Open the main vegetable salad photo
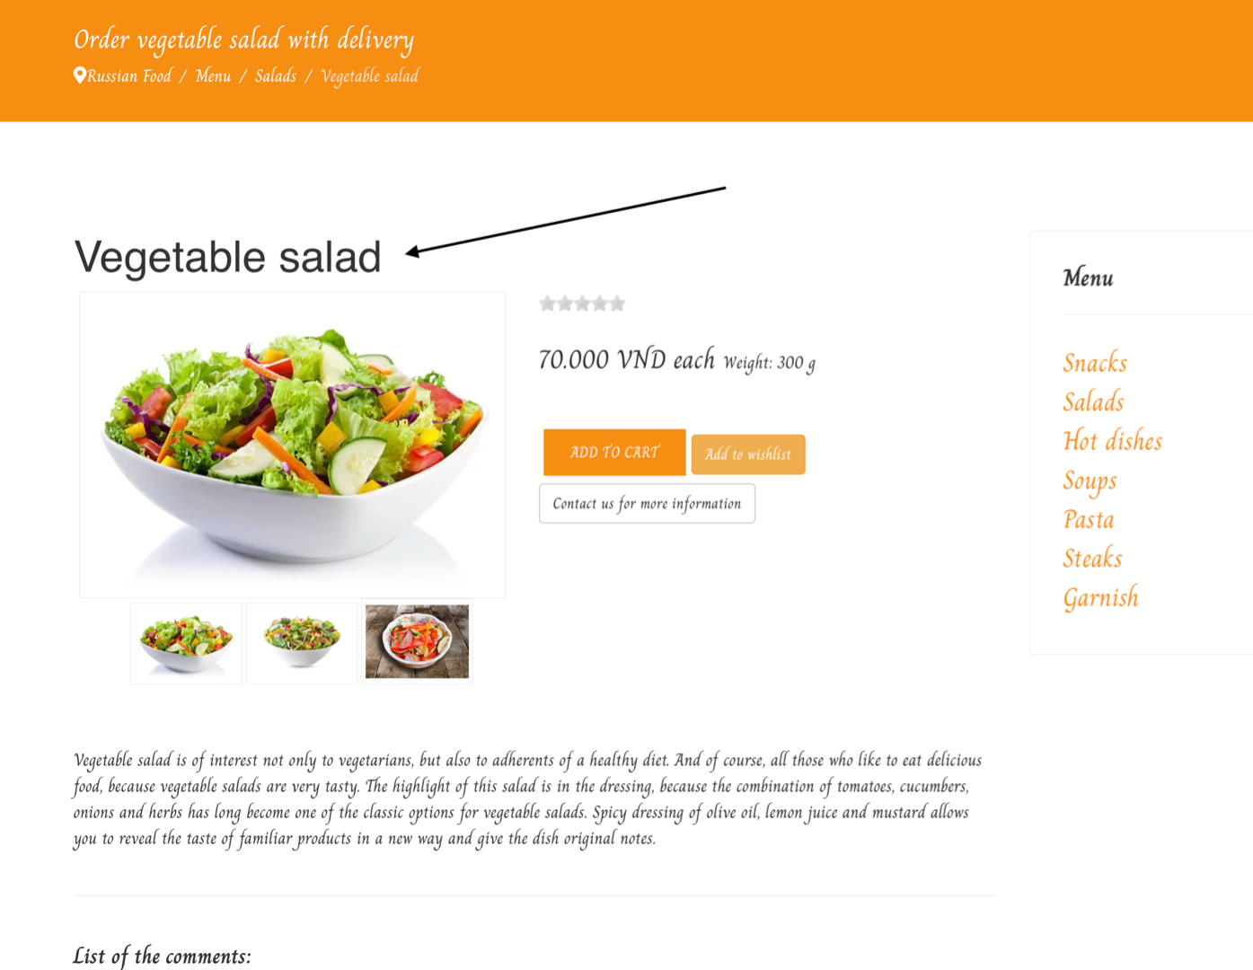Viewport: 1253px width, 970px height. [x=293, y=445]
